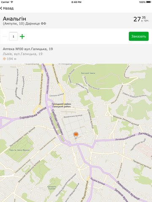Tap Парк ім. Івана Франка on map
This screenshot has width=152, height=202.
point(19,150)
